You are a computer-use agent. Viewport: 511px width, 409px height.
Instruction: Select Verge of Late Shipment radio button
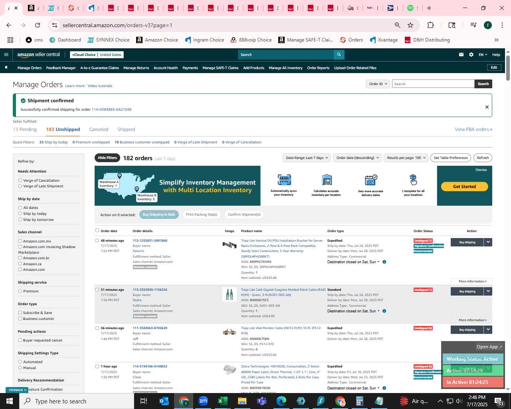click(20, 186)
